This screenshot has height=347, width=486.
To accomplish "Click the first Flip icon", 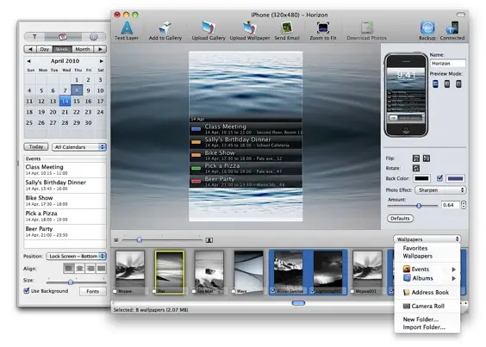I will (x=416, y=158).
